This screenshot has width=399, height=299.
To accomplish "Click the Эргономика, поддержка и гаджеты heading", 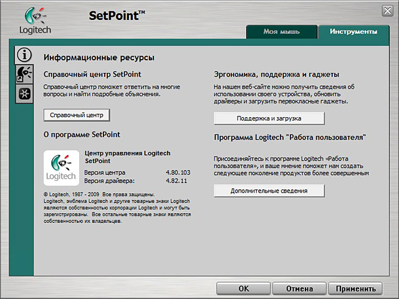I will point(276,75).
